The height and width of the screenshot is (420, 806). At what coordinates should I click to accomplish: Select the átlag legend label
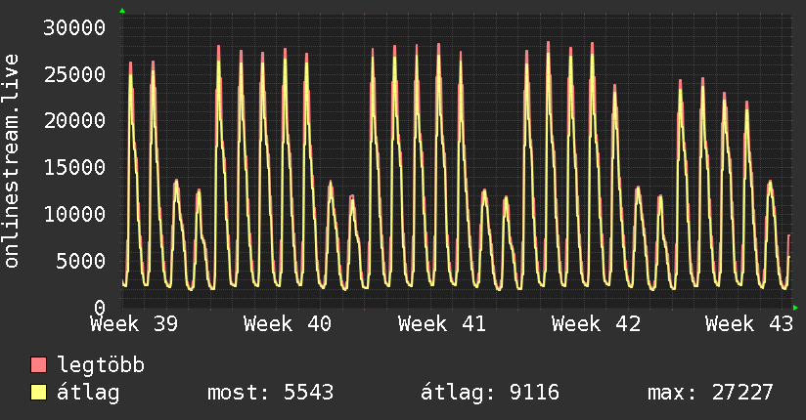click(88, 393)
